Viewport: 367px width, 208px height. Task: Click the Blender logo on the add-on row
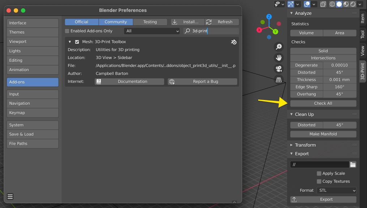[x=234, y=42]
